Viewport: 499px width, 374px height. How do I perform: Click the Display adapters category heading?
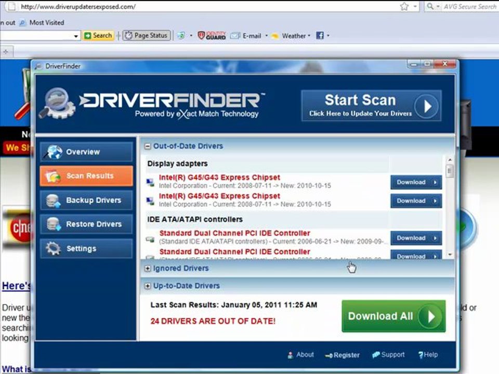click(x=177, y=164)
